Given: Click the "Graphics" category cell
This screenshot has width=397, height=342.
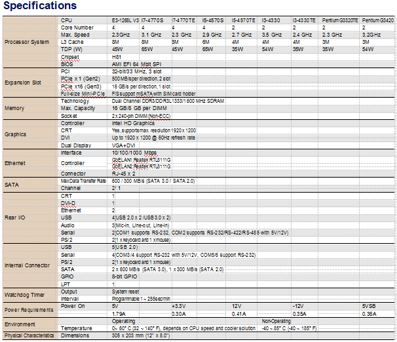Looking at the screenshot, I should (x=16, y=134).
